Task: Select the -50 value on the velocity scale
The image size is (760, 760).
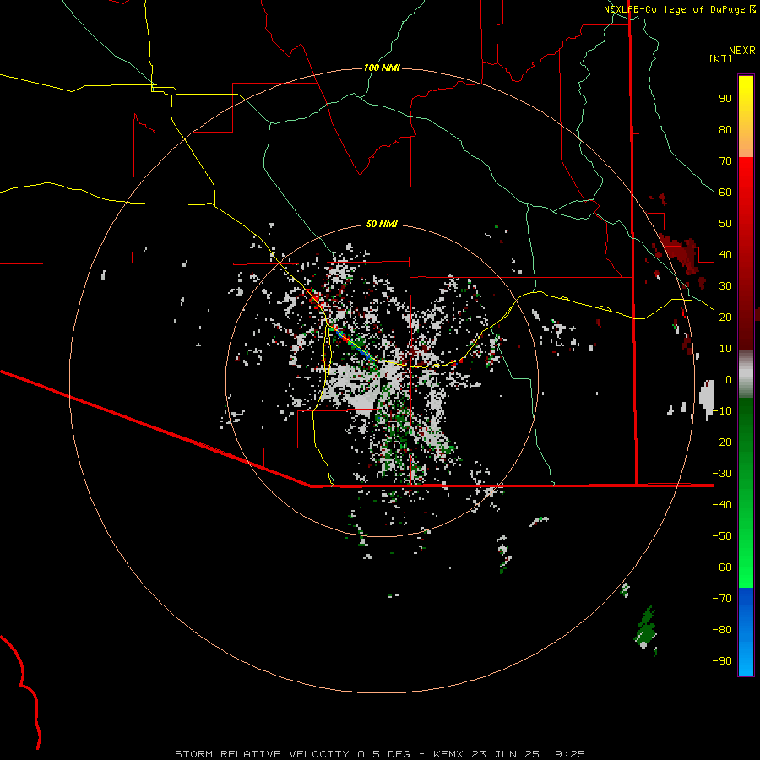Action: pos(722,536)
